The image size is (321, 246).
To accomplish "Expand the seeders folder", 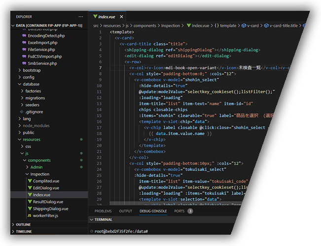I will coord(22,105).
